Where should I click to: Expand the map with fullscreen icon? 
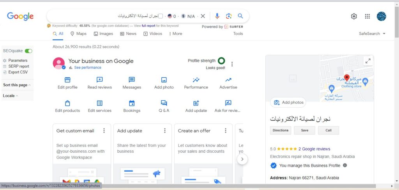coord(368,61)
